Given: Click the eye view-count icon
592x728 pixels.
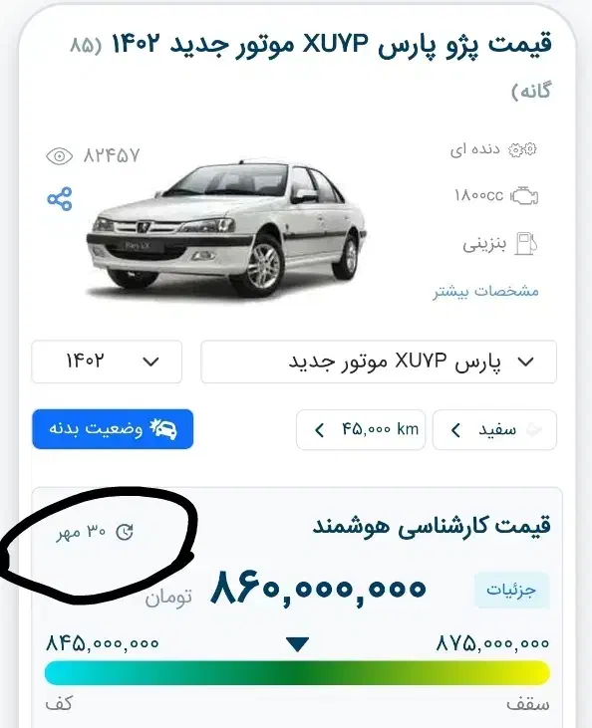Looking at the screenshot, I should coord(60,156).
